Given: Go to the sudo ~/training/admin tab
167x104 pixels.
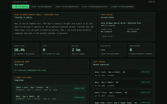Looking at the screenshot, I should click(122, 6).
